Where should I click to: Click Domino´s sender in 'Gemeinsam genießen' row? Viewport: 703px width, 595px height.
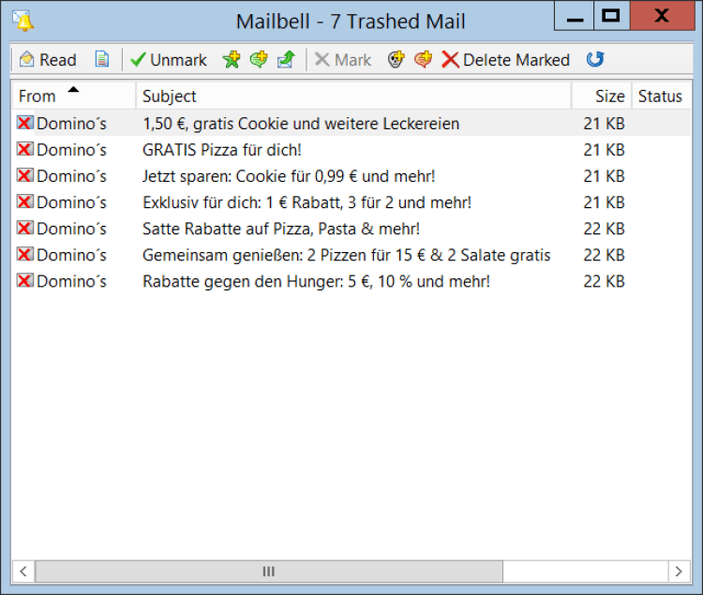tap(72, 255)
